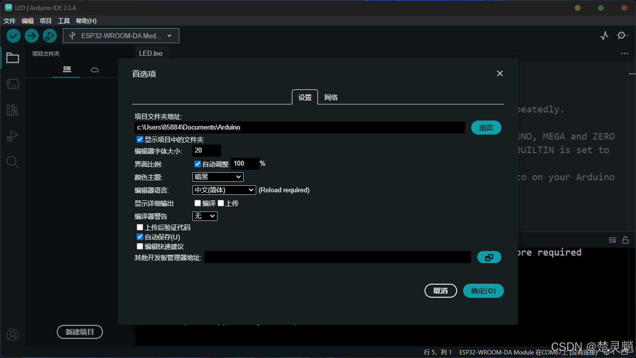Image resolution: width=636 pixels, height=358 pixels.
Task: Open the 帮助(H) menu
Action: tap(86, 21)
